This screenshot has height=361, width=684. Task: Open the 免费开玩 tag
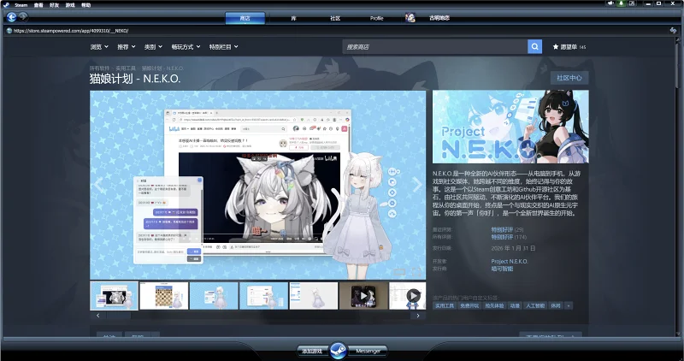[x=469, y=305]
